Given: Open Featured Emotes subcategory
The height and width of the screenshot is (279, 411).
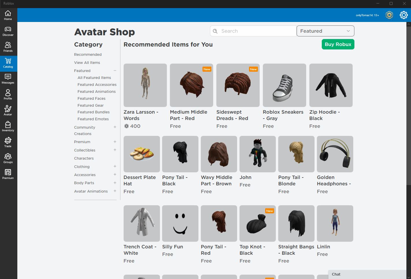Looking at the screenshot, I should pos(93,119).
